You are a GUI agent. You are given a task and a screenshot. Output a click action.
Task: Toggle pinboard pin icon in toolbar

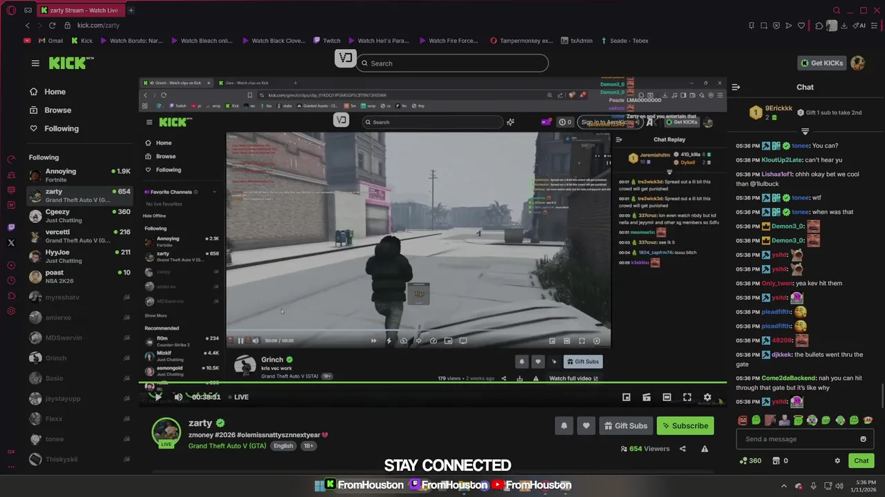(x=752, y=26)
